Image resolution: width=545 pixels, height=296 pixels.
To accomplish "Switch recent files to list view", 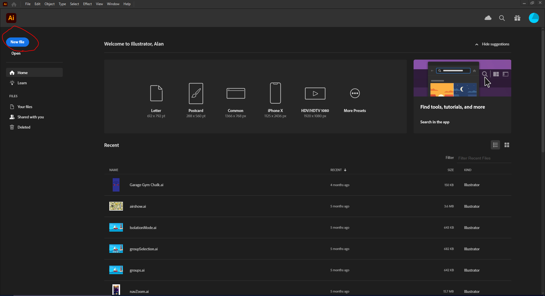I will tap(495, 145).
